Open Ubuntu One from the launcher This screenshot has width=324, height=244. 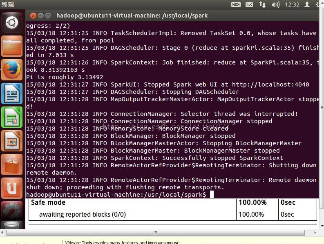coord(12,188)
